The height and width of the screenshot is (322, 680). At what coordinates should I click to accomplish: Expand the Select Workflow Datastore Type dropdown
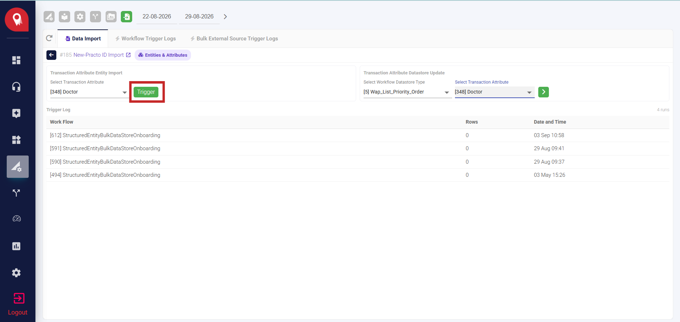point(406,92)
